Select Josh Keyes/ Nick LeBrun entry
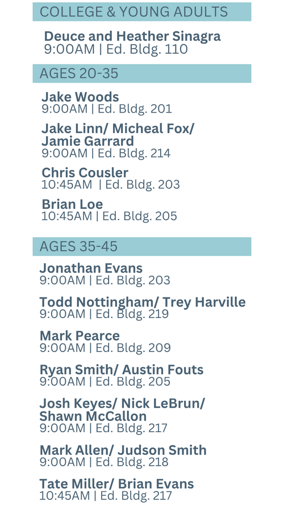Screen dimensions: 284x505 [122, 404]
